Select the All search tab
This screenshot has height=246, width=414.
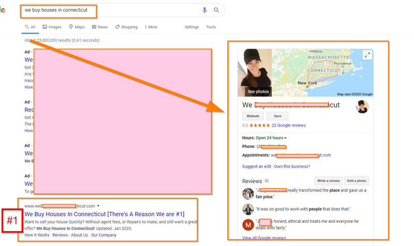(30, 27)
